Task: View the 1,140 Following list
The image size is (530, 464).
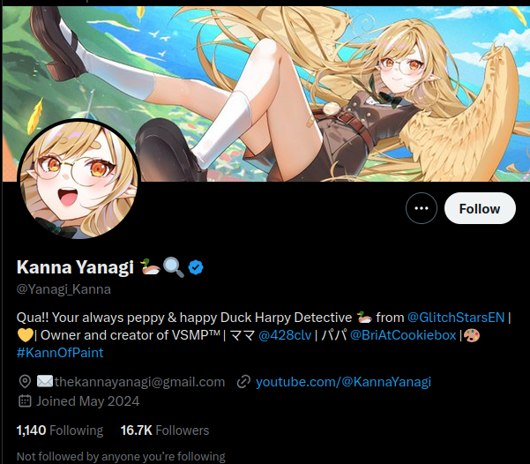Action: pos(60,430)
